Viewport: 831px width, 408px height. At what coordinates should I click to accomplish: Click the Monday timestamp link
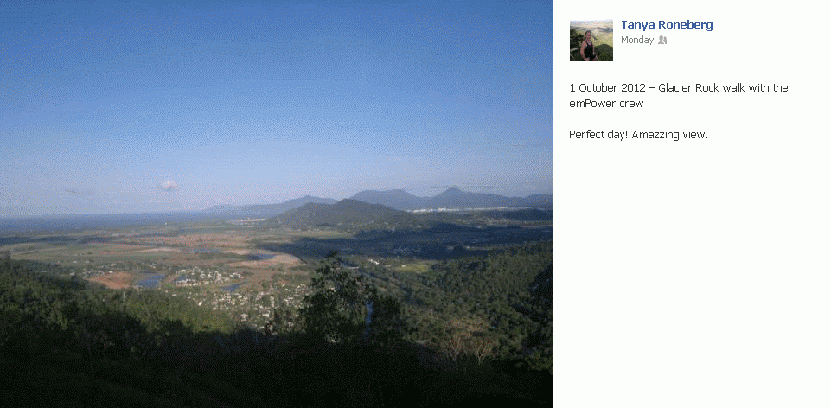[x=637, y=41]
